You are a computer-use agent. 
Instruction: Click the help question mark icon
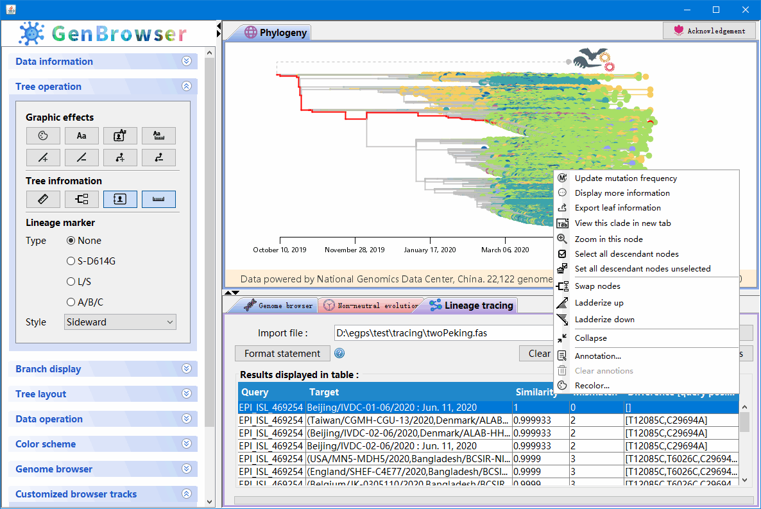click(339, 353)
